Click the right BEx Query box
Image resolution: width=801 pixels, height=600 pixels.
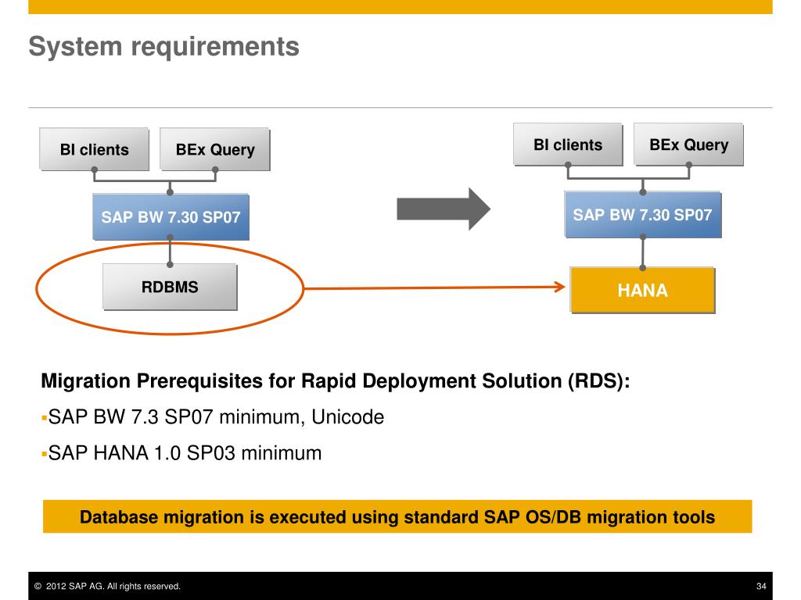(x=688, y=145)
